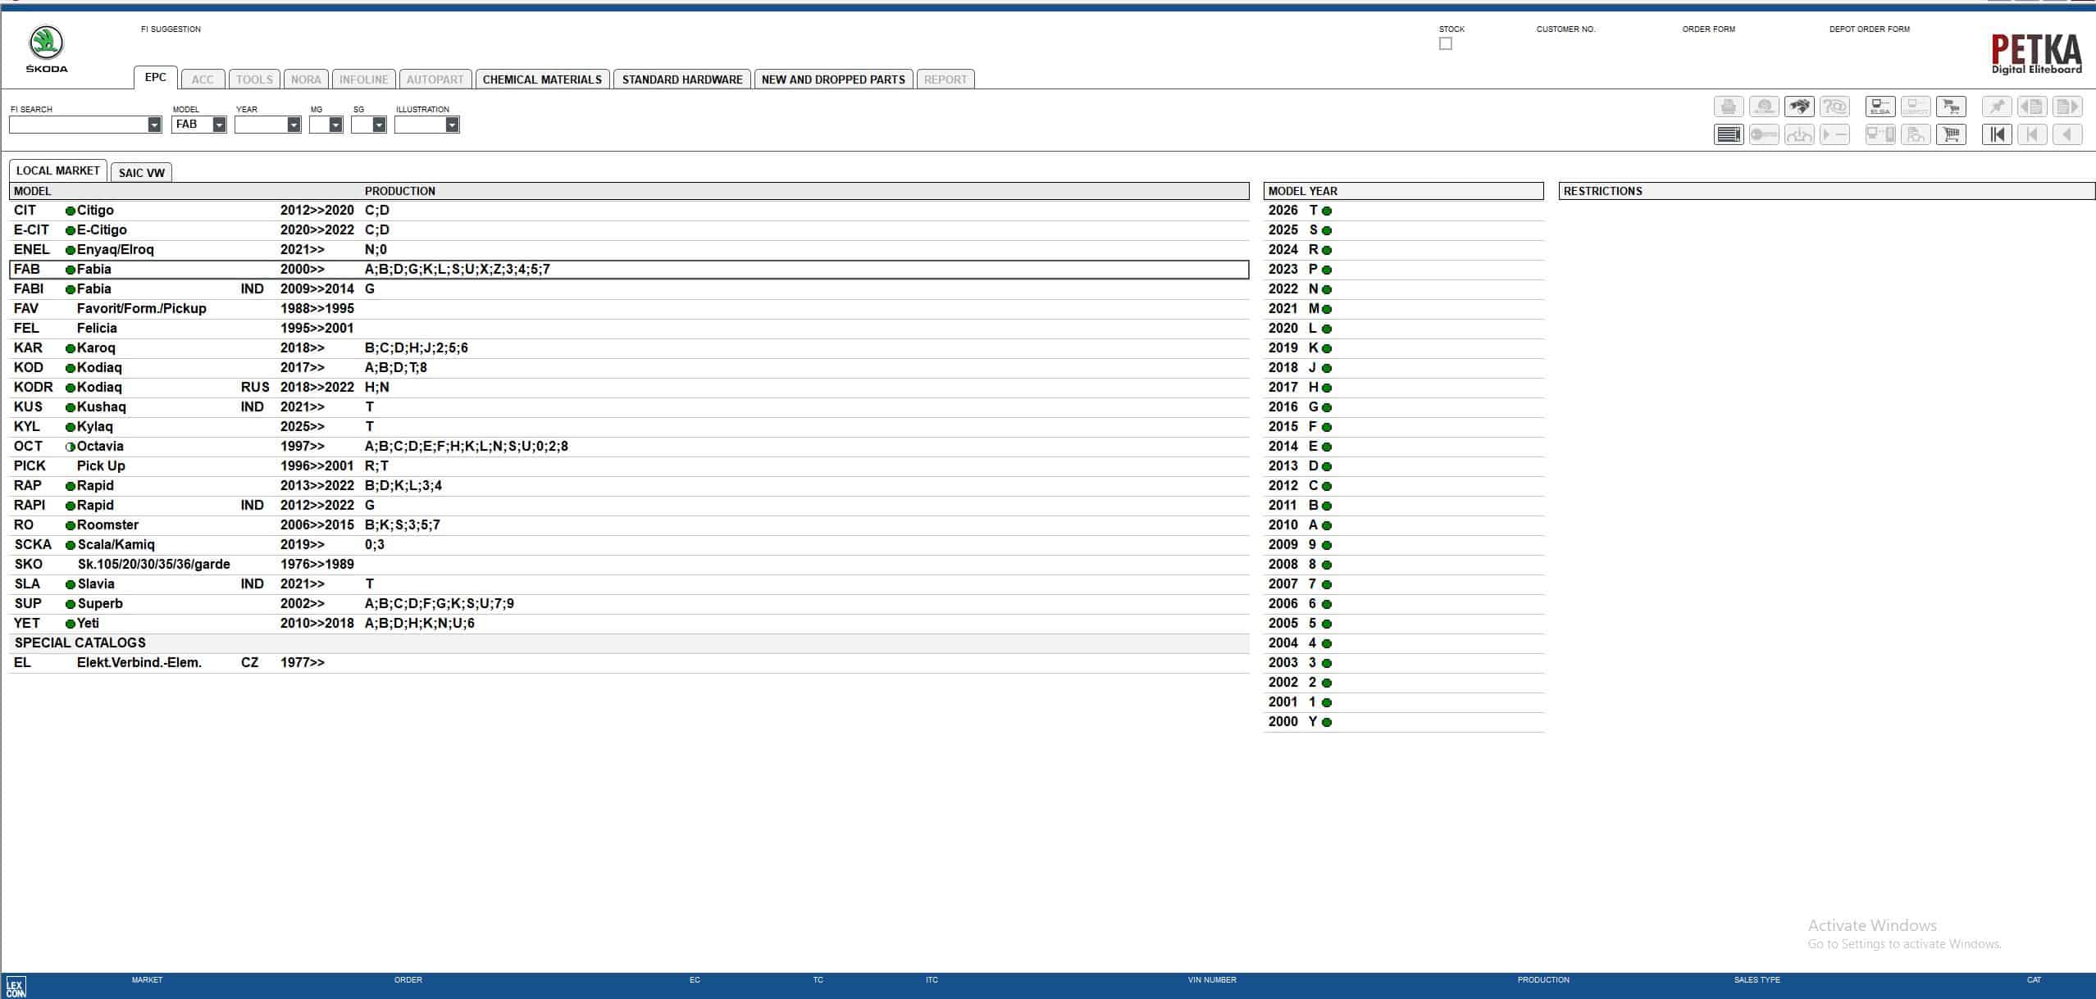Click the green dot beside Citigo

tap(70, 211)
